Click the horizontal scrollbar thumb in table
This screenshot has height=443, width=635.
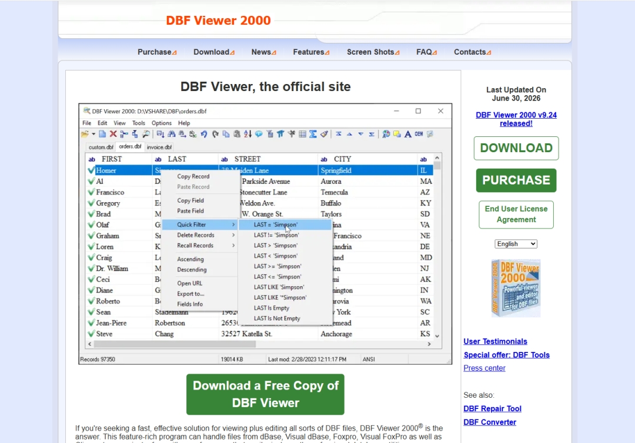point(175,344)
